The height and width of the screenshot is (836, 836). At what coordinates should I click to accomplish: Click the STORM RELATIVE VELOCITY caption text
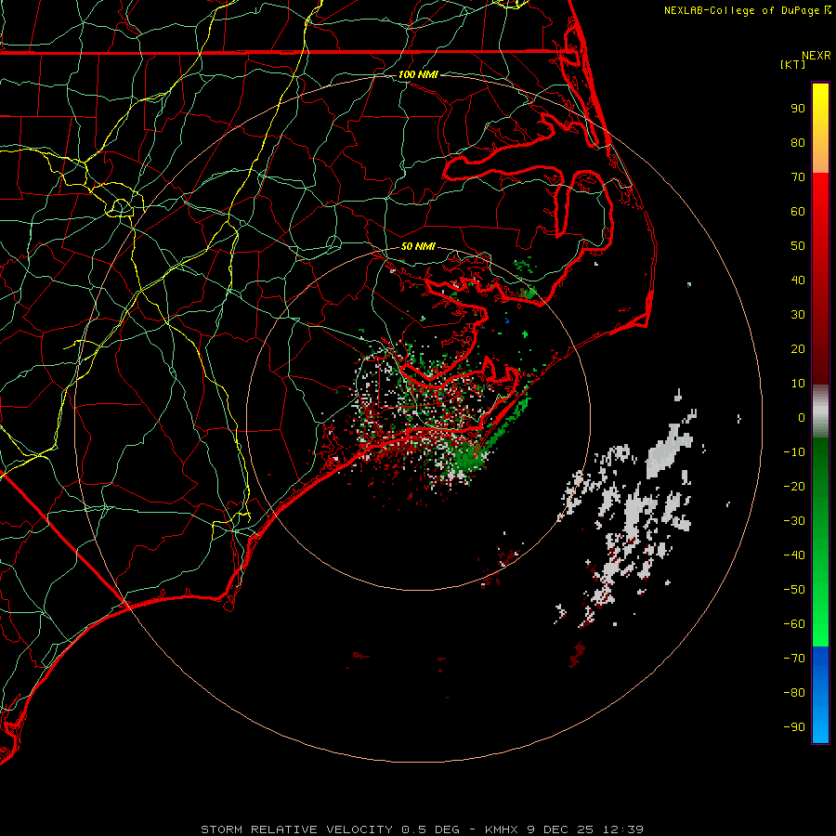[296, 829]
